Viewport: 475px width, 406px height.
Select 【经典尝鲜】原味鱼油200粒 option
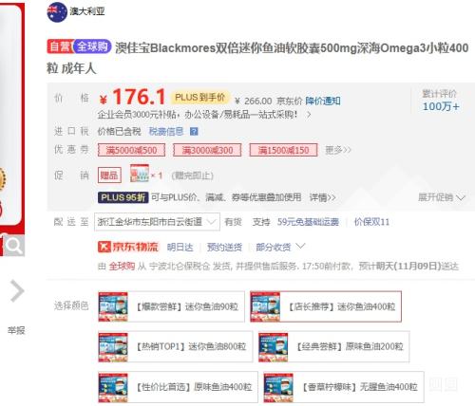(333, 346)
